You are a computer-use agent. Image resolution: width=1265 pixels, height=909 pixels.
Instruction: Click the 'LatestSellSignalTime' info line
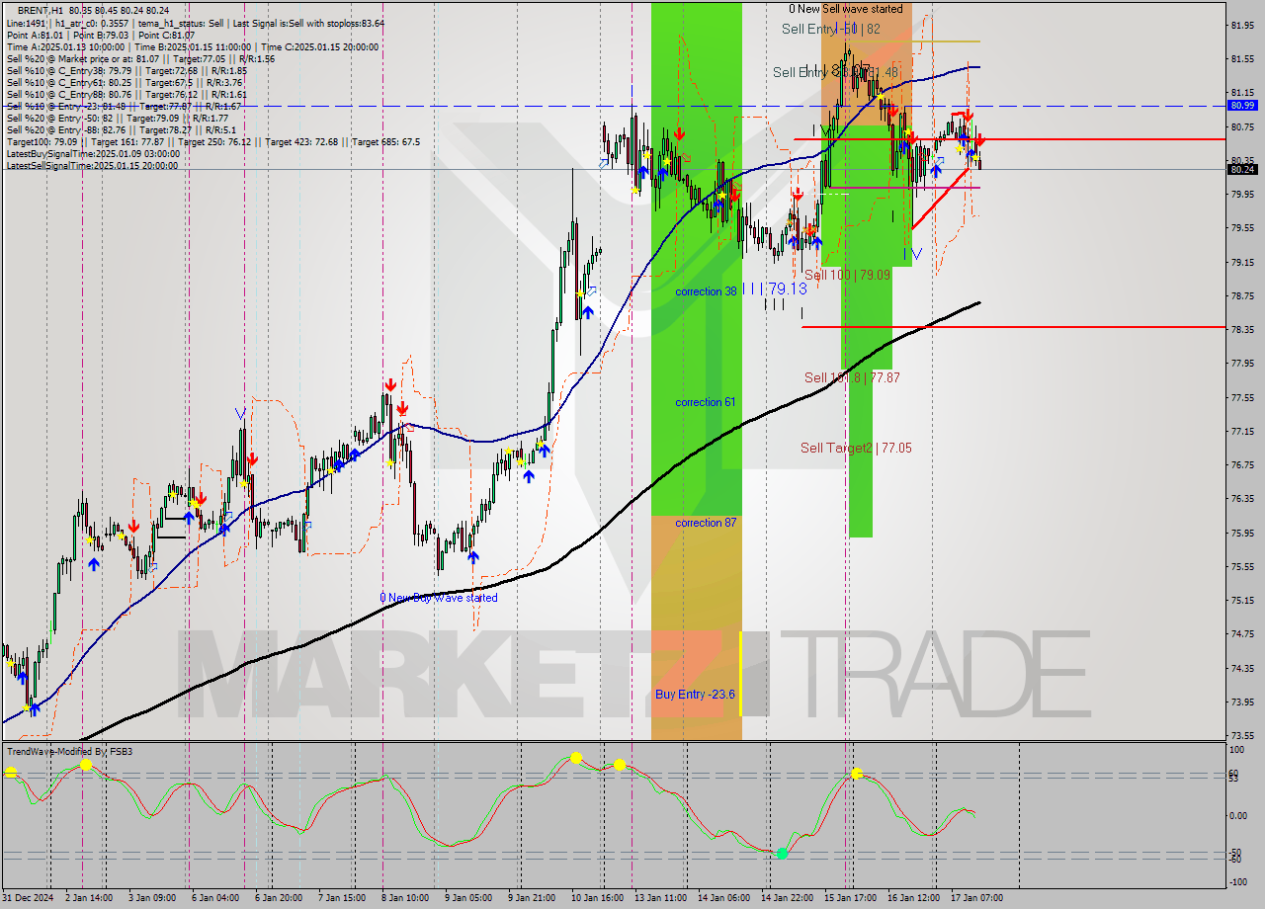pyautogui.click(x=93, y=166)
